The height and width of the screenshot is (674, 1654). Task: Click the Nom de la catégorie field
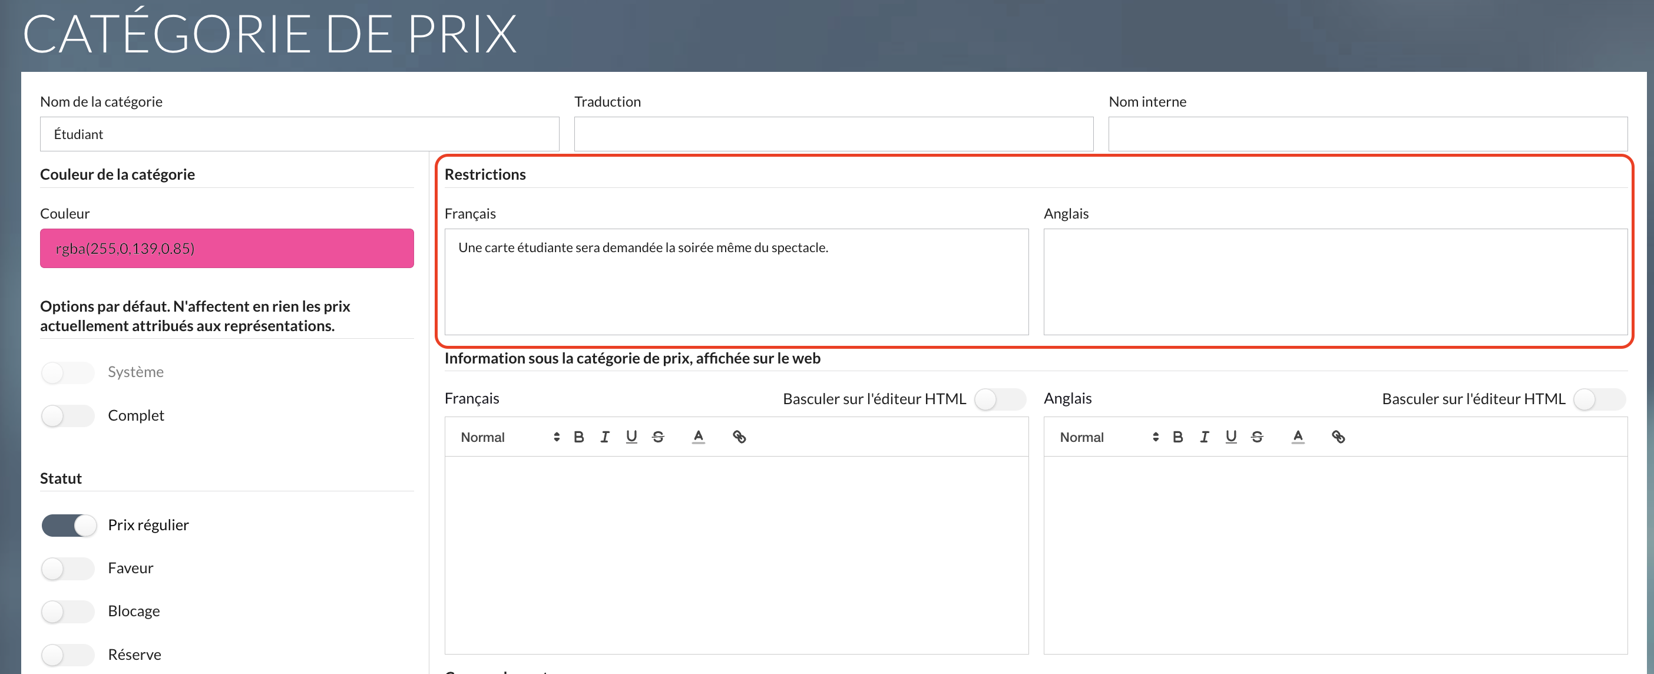[299, 134]
